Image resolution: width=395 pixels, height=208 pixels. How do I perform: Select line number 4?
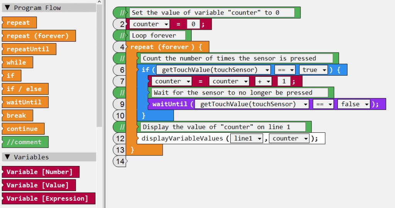coord(120,47)
